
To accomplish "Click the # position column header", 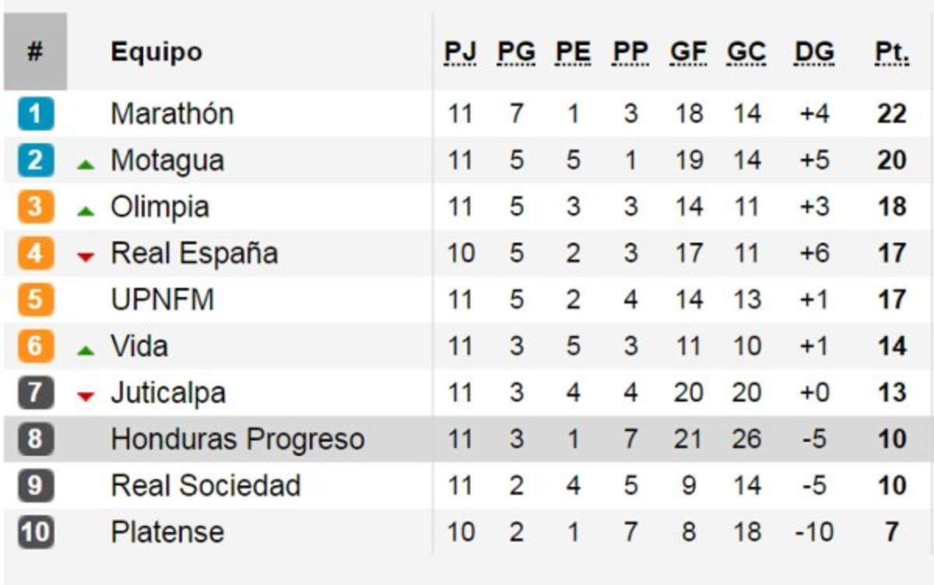I will (x=35, y=53).
